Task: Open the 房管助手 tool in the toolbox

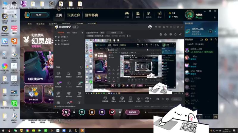Action: pyautogui.click(x=69, y=75)
